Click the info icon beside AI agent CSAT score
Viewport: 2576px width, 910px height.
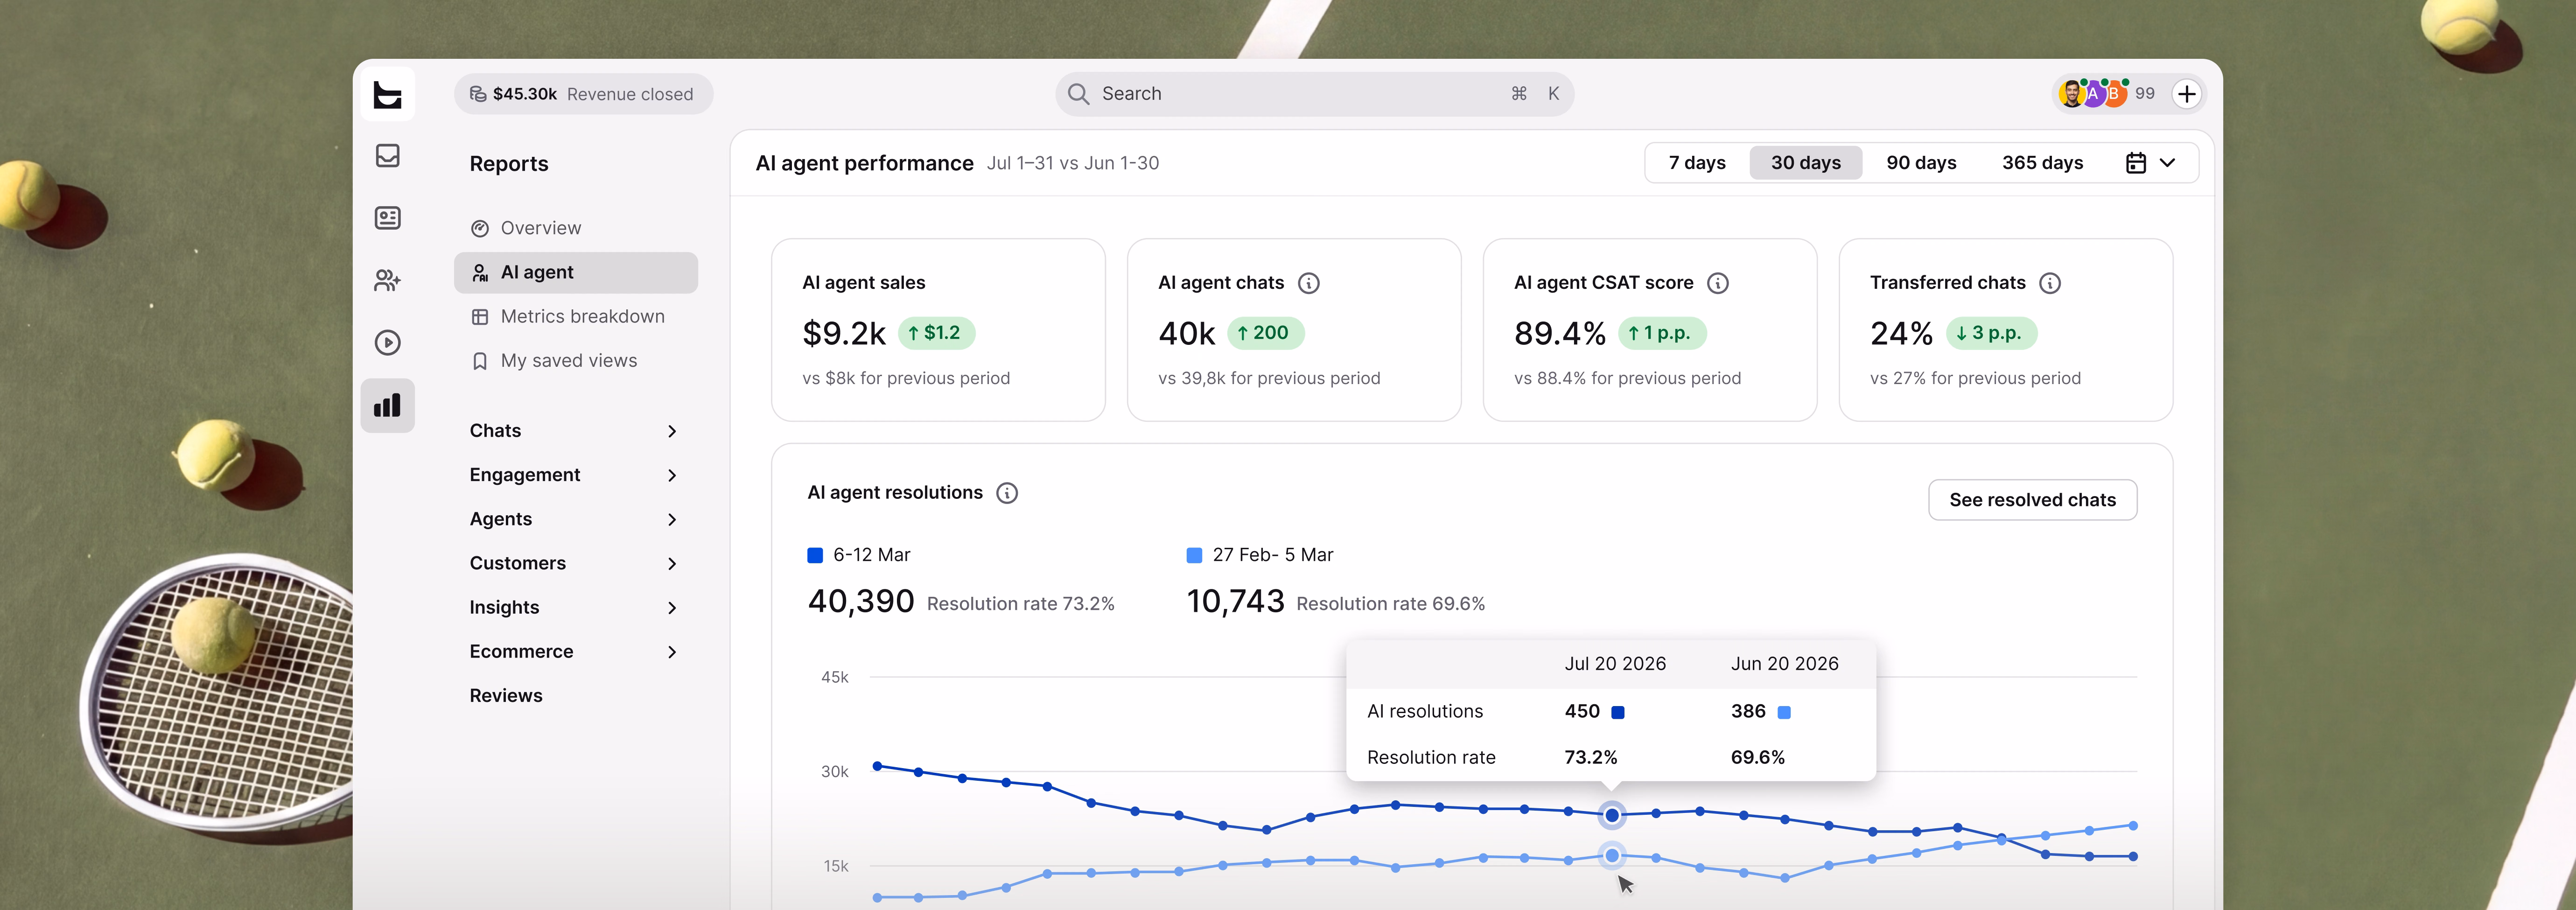(1717, 283)
